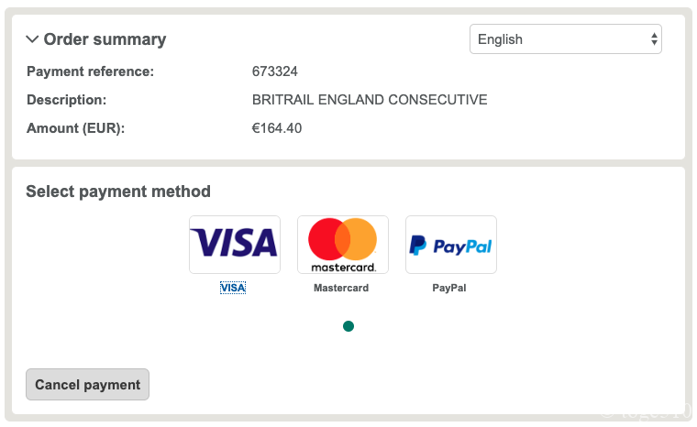The image size is (697, 427).
Task: Click the Select payment method heading
Action: pyautogui.click(x=118, y=192)
